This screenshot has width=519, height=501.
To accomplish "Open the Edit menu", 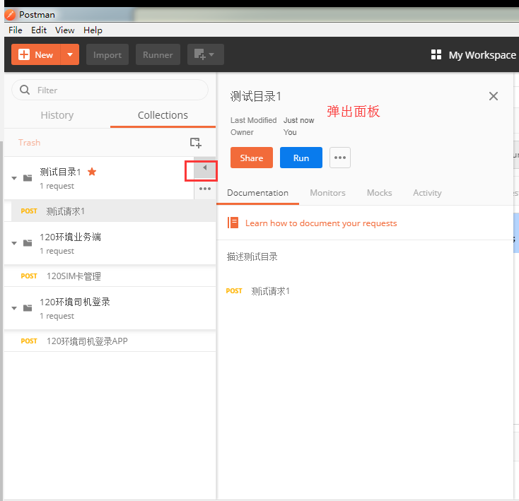I will [x=39, y=30].
